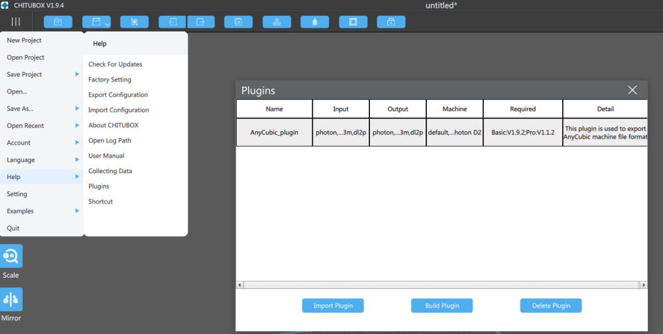Click the Input cell of AnyCubic_plugin
Viewport: 663px width, 334px height.
(x=341, y=133)
